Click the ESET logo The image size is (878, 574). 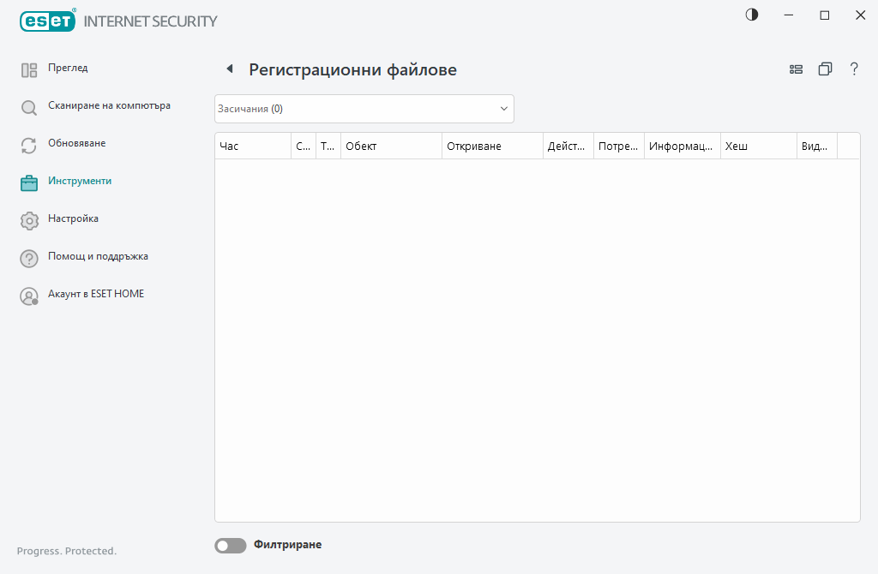pos(47,21)
